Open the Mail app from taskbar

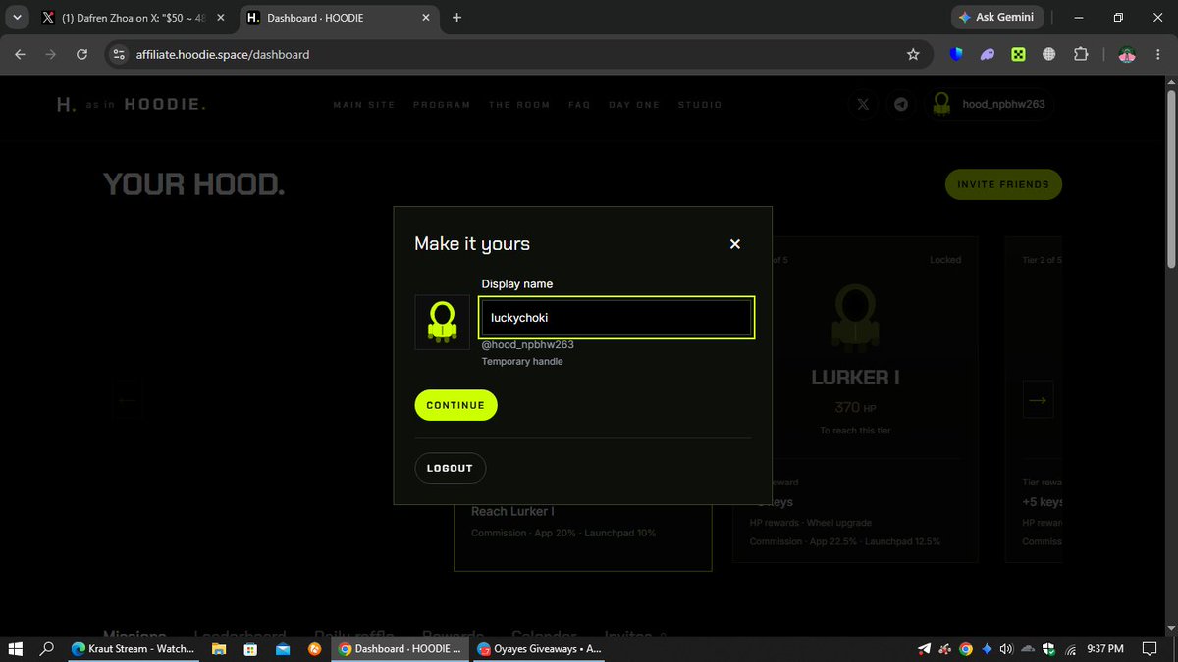[x=283, y=648]
